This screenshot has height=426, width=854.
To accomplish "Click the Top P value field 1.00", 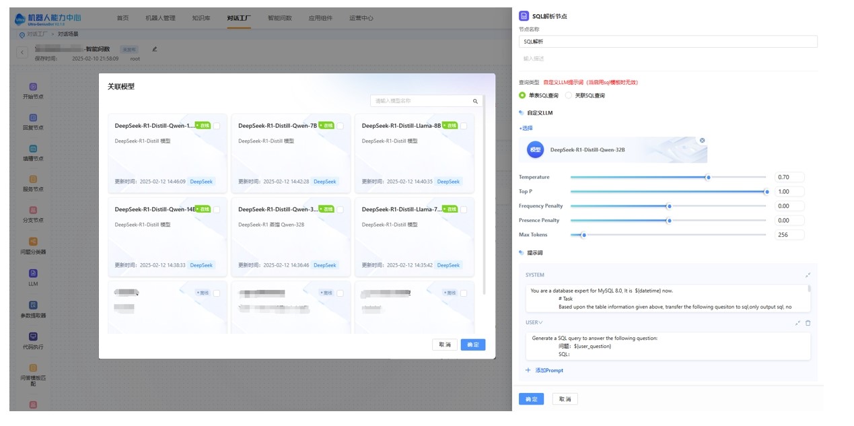I will click(789, 192).
